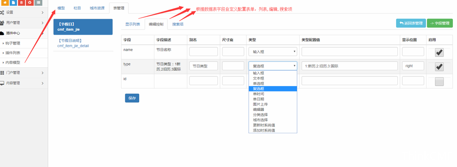
Task: Switch to the 栏目 tab
Action: pyautogui.click(x=77, y=8)
